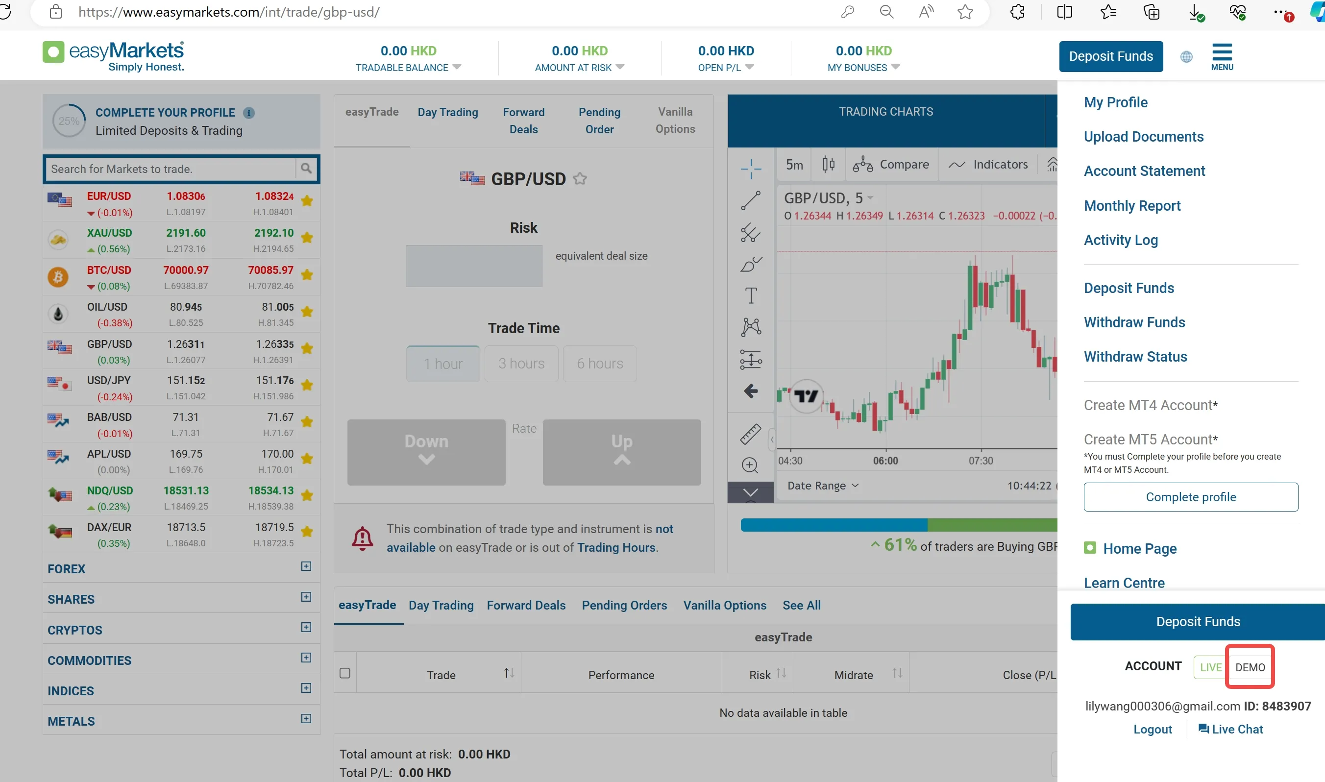Click the easyMarkets logo
Image resolution: width=1325 pixels, height=782 pixels.
coord(113,56)
